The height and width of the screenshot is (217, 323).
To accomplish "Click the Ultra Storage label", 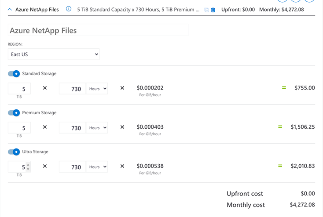I will (35, 152).
